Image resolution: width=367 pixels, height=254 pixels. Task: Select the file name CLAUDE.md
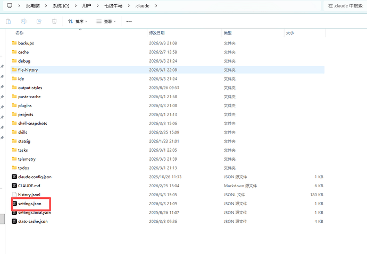point(29,186)
